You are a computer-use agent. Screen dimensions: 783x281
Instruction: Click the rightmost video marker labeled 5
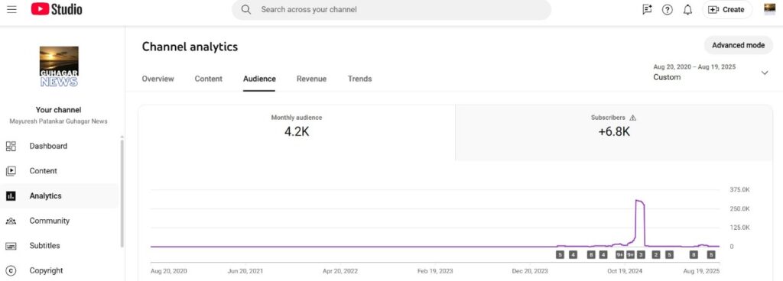point(711,254)
